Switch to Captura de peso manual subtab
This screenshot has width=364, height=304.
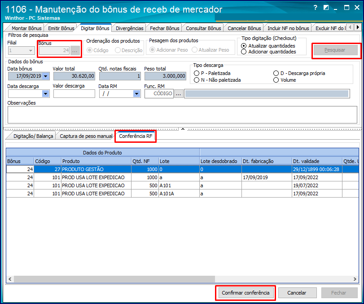86,136
